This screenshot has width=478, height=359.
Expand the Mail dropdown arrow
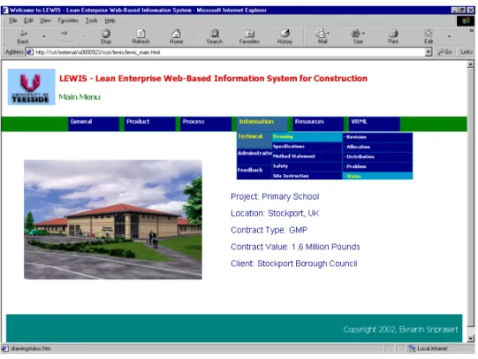tap(329, 34)
